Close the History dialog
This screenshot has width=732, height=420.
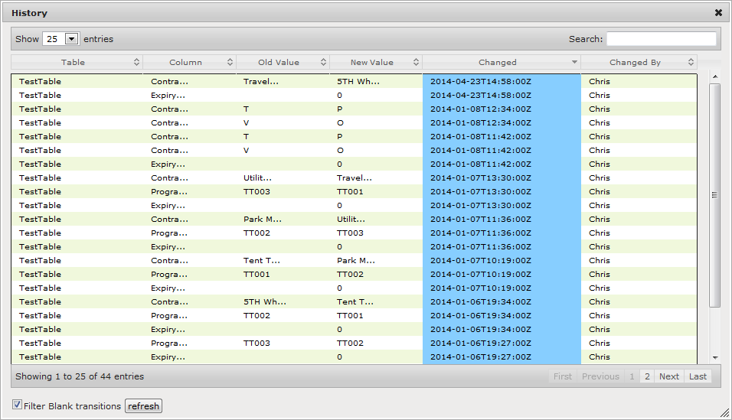click(x=718, y=12)
